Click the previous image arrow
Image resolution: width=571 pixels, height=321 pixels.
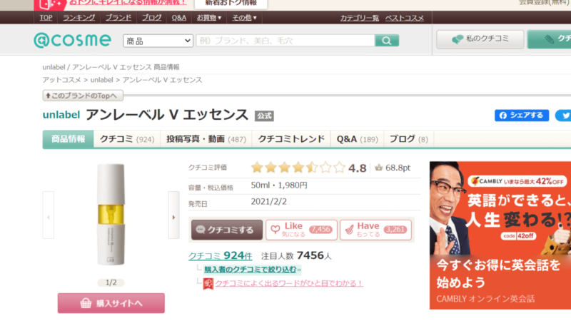[49, 215]
